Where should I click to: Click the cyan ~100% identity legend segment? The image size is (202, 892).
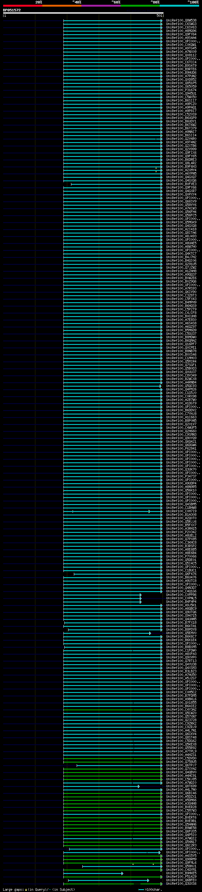point(179,6)
